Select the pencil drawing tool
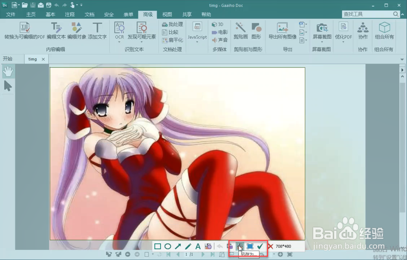 tap(188, 246)
